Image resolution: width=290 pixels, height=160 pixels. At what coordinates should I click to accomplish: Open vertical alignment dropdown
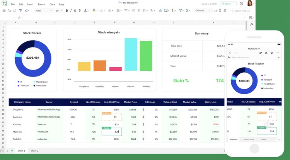(126, 11)
